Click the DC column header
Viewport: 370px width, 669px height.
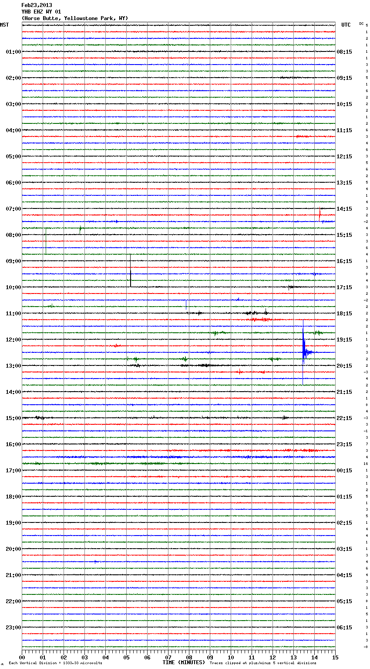(361, 24)
